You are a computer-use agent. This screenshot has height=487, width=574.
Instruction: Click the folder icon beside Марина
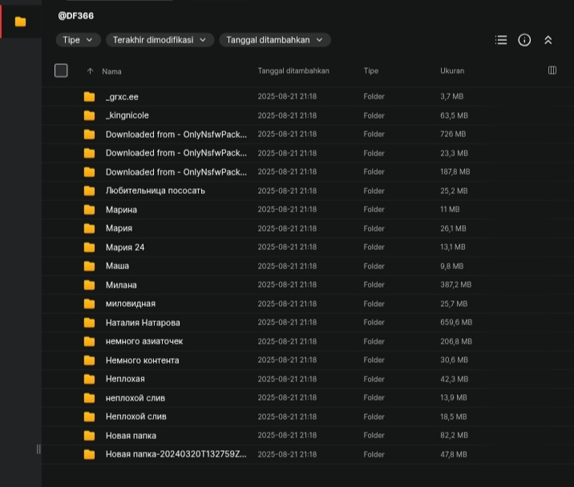click(89, 210)
